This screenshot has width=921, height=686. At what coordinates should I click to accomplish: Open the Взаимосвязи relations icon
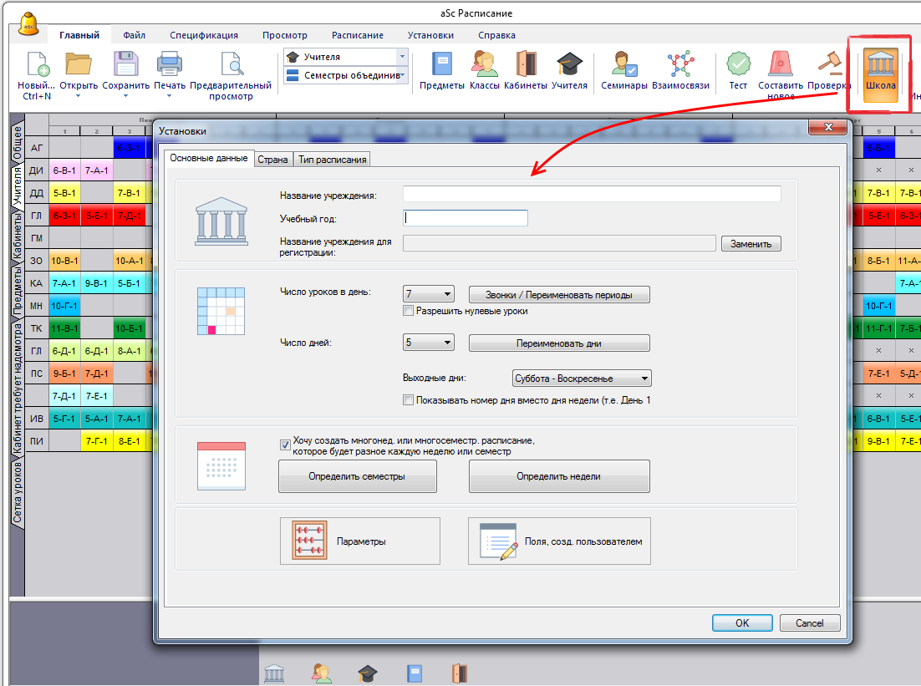pos(680,65)
